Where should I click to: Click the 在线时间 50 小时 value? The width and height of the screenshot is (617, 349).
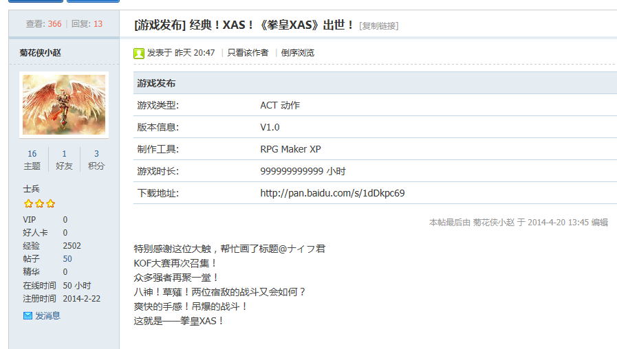77,285
